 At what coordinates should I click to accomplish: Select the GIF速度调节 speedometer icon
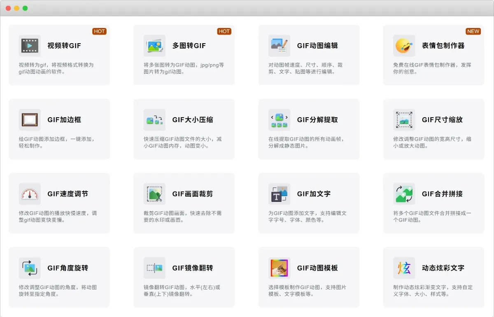click(x=29, y=194)
